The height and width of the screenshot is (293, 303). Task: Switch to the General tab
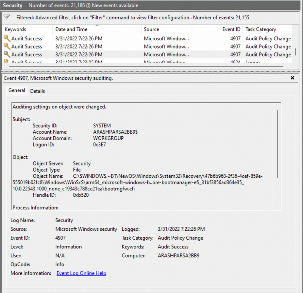click(x=17, y=90)
